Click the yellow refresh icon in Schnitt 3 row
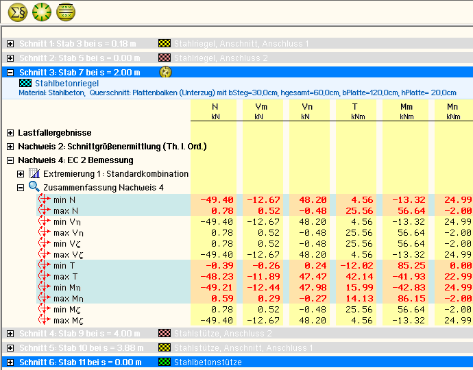Screen dimensions: 473x370 point(165,72)
